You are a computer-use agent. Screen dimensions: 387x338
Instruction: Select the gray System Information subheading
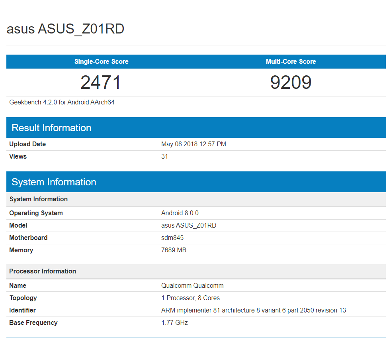[x=39, y=199]
